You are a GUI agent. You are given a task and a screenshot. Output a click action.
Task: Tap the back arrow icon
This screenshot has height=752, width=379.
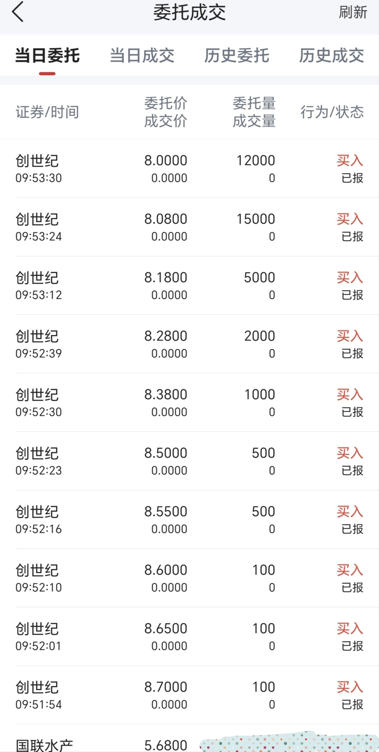tap(18, 12)
